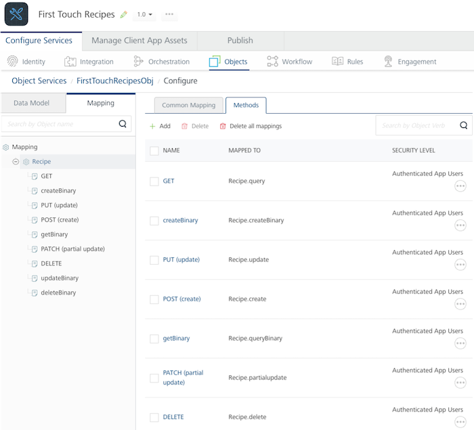Open more options for PUT (update) row

coord(460,265)
